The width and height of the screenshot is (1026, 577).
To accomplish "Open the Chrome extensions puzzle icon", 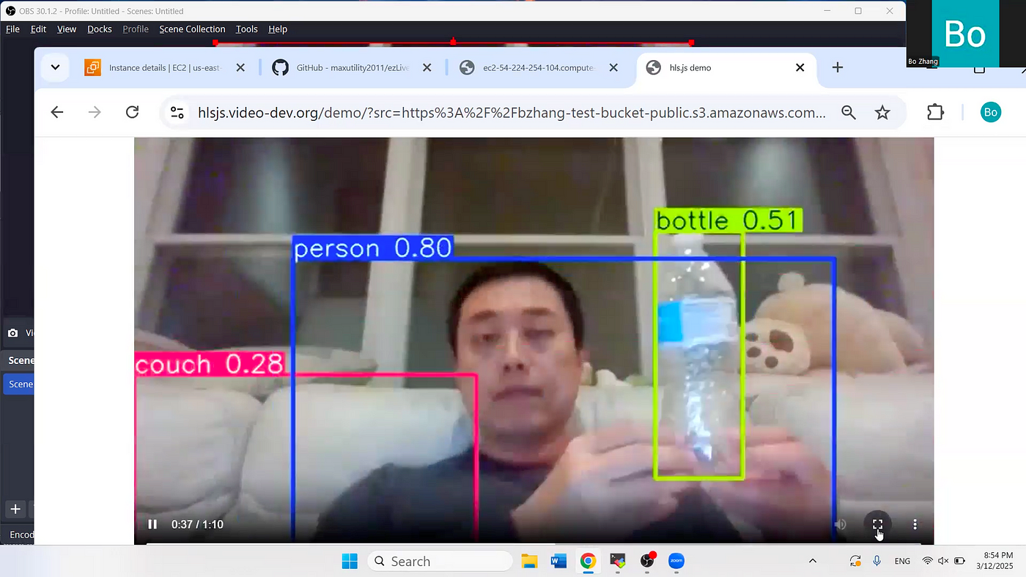I will [935, 112].
